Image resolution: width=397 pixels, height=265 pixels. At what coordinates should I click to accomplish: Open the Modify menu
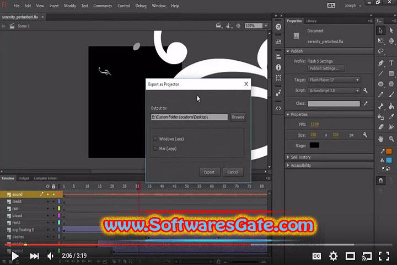(70, 6)
